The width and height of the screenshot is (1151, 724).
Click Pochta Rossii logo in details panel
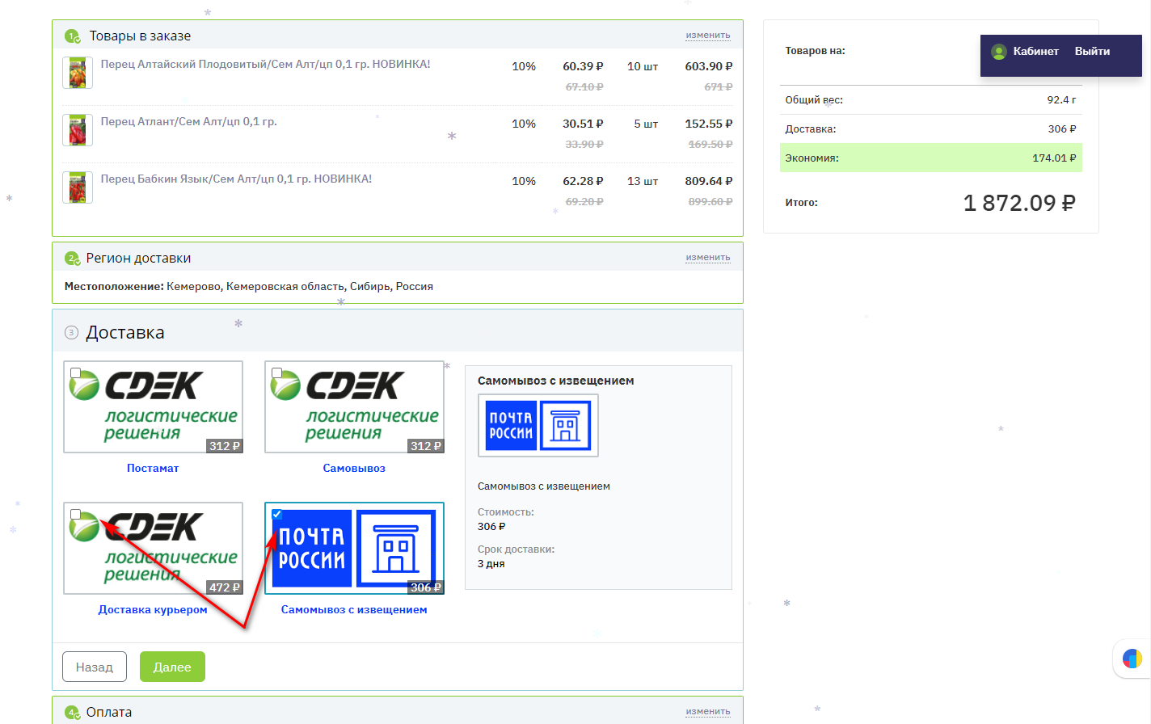pos(538,426)
